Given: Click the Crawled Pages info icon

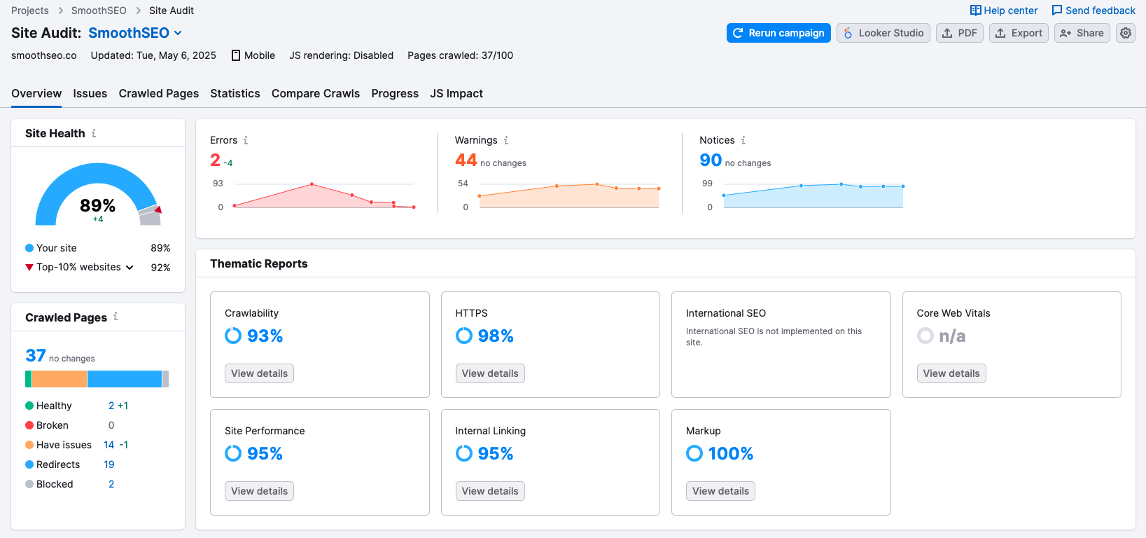Looking at the screenshot, I should pyautogui.click(x=116, y=317).
